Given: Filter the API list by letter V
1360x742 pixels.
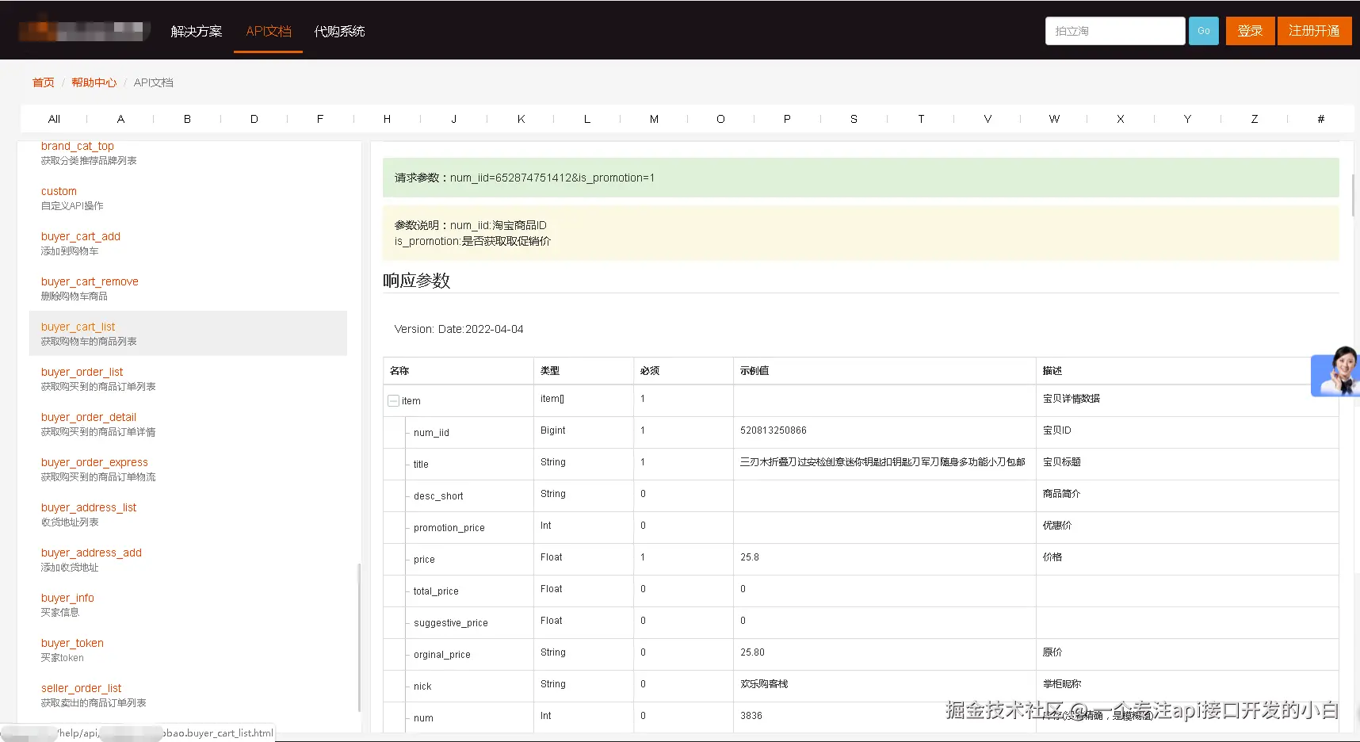Looking at the screenshot, I should point(988,119).
